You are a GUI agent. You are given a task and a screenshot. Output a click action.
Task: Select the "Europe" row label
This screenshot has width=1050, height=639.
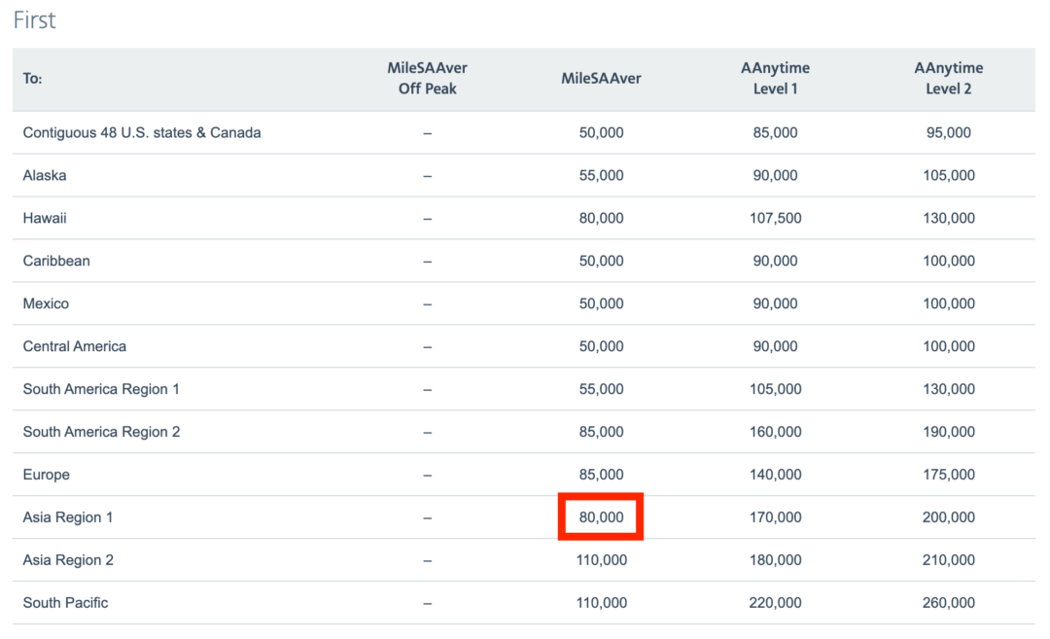click(x=47, y=475)
